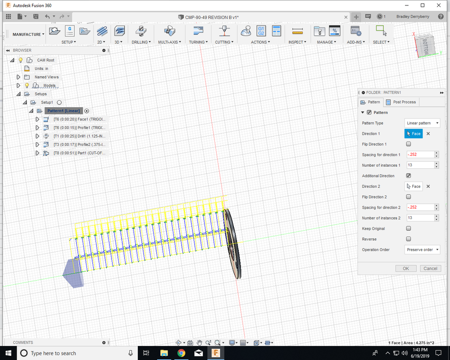Viewport: 450px width, 360px height.
Task: Edit Spacing for direction 1 field
Action: click(420, 155)
